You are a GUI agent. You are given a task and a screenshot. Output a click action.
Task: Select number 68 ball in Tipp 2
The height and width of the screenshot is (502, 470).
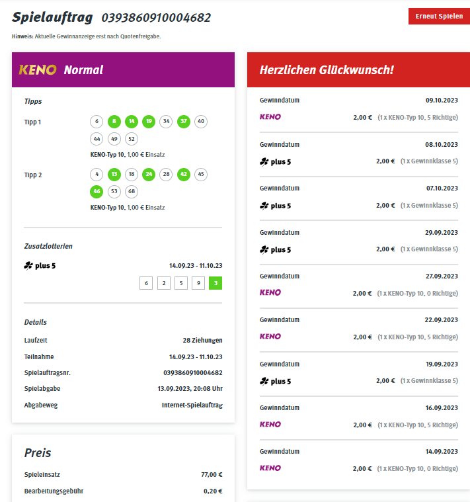pos(132,191)
